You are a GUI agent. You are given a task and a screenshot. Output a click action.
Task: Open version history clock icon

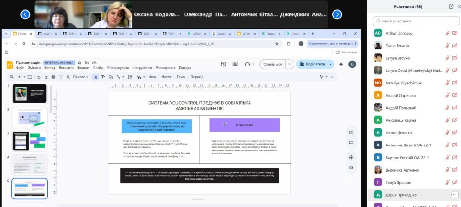point(223,64)
